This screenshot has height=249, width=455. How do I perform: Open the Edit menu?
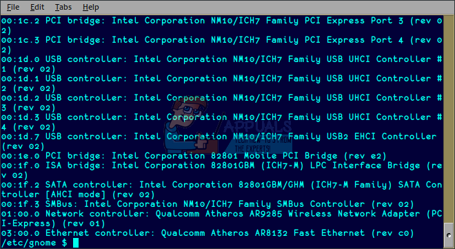click(37, 7)
